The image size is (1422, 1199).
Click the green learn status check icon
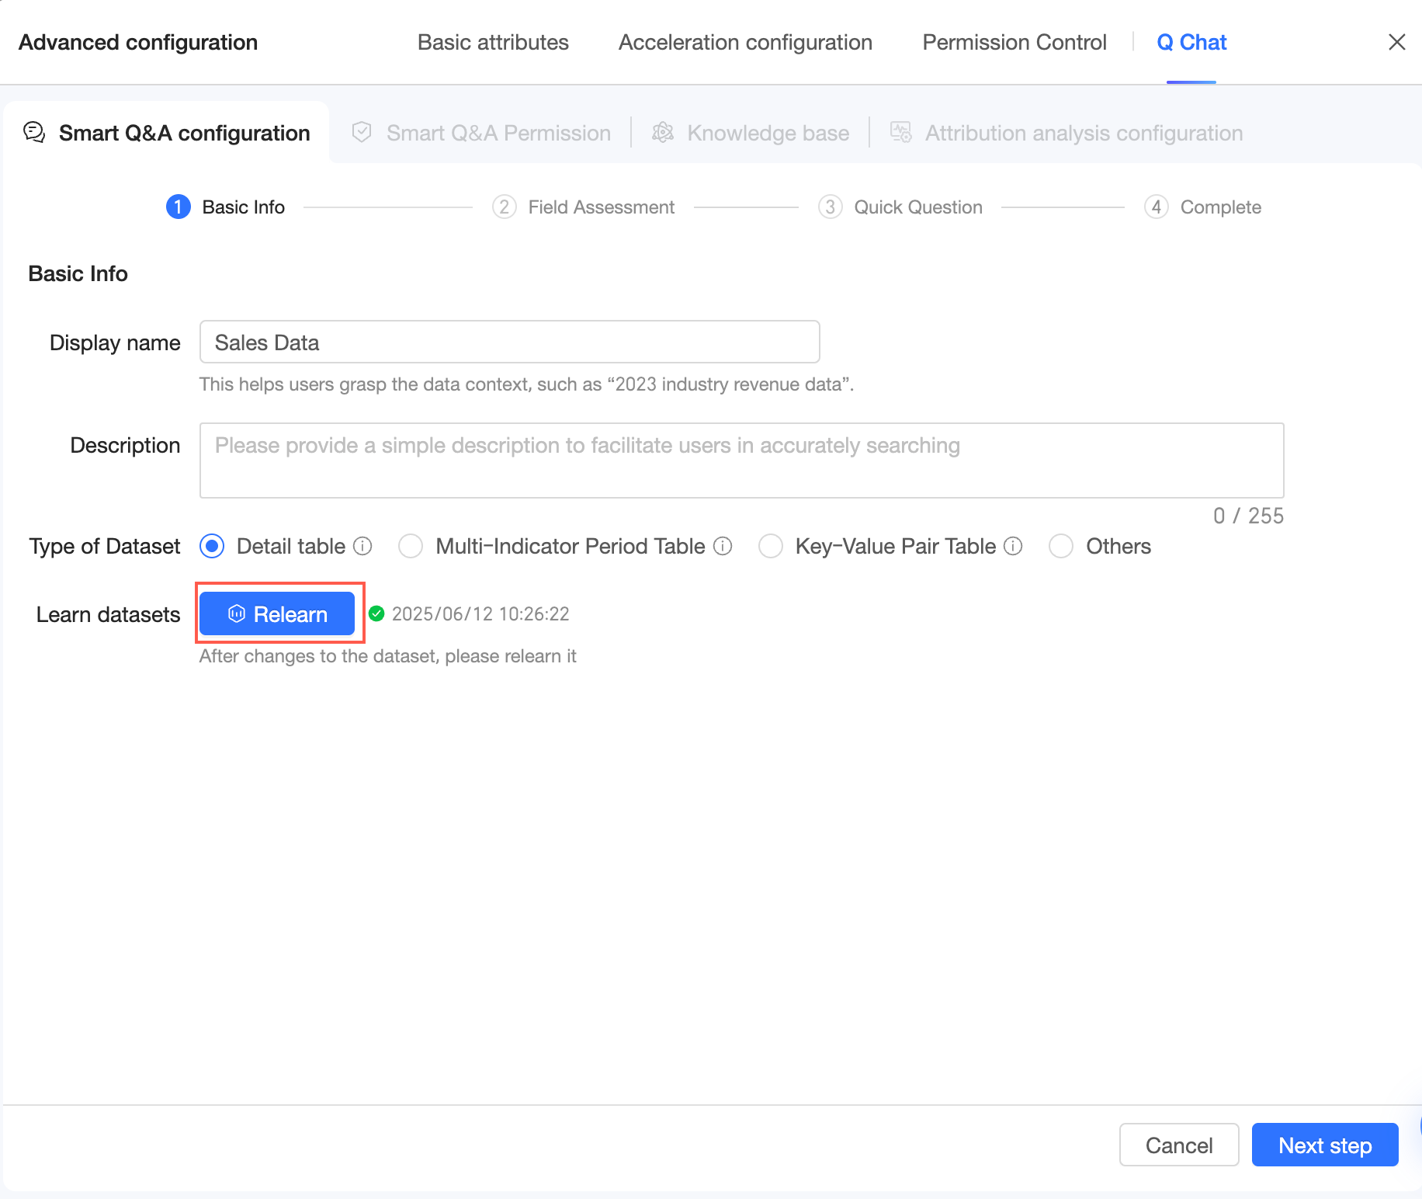(x=376, y=614)
